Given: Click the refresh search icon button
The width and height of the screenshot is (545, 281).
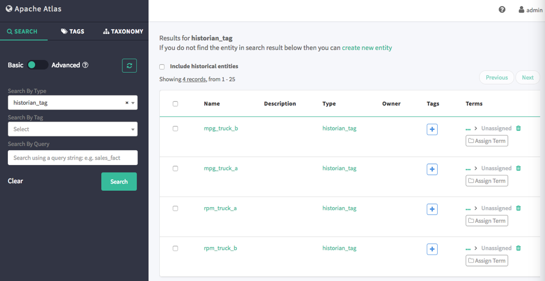Looking at the screenshot, I should (x=129, y=65).
